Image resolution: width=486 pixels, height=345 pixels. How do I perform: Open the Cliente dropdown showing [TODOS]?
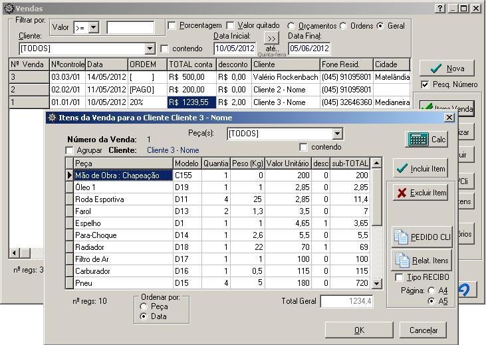150,49
